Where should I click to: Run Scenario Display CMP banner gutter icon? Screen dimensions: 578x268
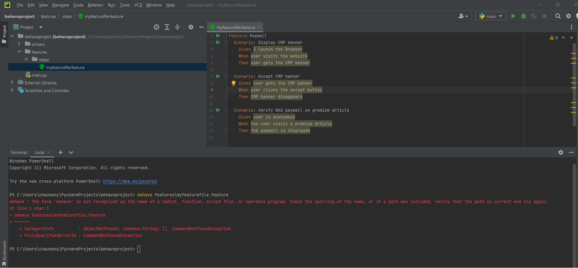218,42
